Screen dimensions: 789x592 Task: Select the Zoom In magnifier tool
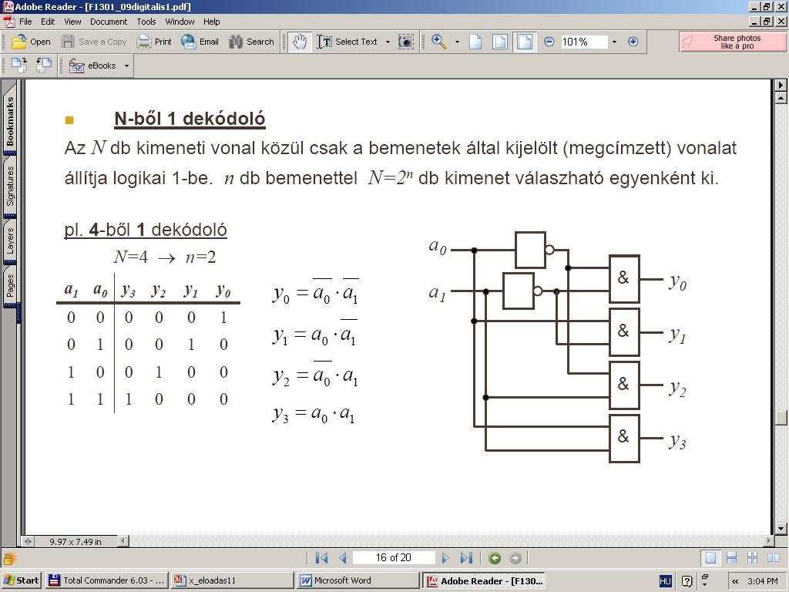pyautogui.click(x=439, y=42)
